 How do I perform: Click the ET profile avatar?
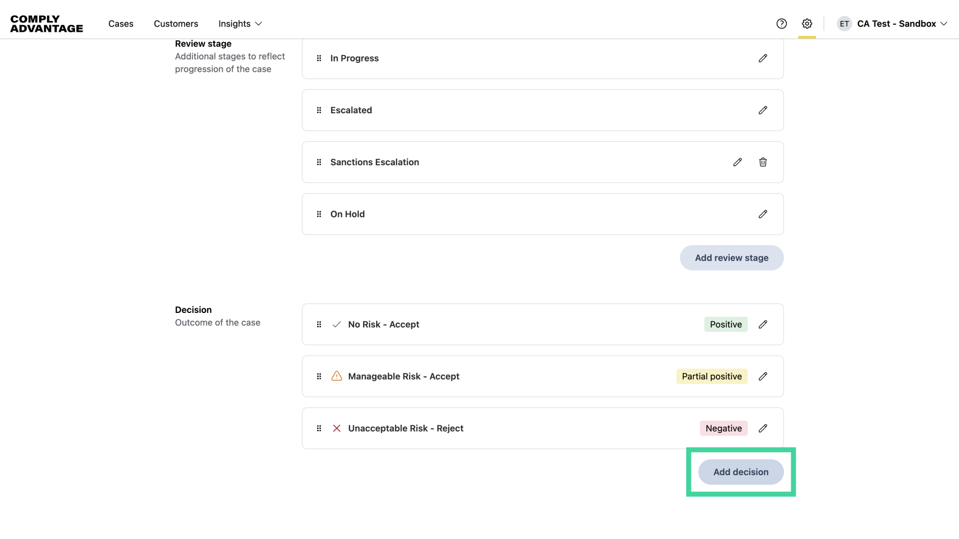pyautogui.click(x=844, y=23)
